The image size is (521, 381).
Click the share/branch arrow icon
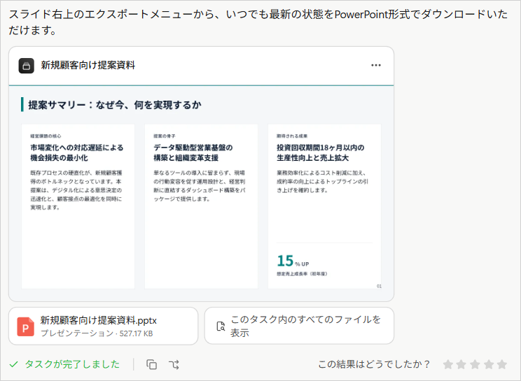[174, 365]
